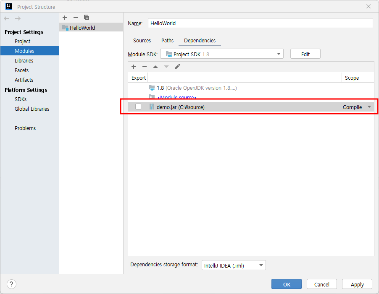The width and height of the screenshot is (379, 294).
Task: Add a new module with plus icon
Action: click(65, 18)
